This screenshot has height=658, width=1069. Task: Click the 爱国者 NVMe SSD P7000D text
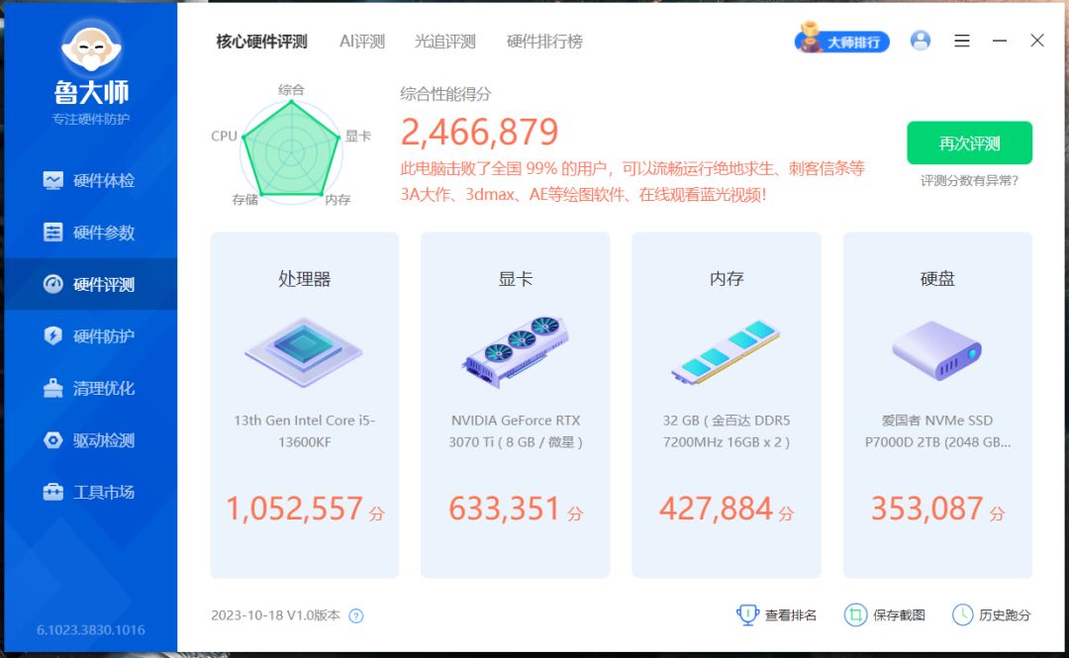coord(937,431)
